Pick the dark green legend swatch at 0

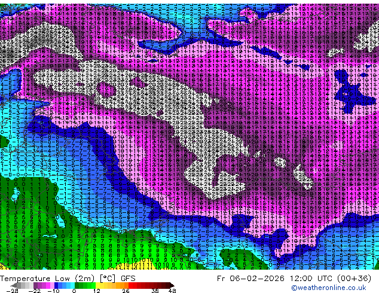pyautogui.click(x=77, y=285)
